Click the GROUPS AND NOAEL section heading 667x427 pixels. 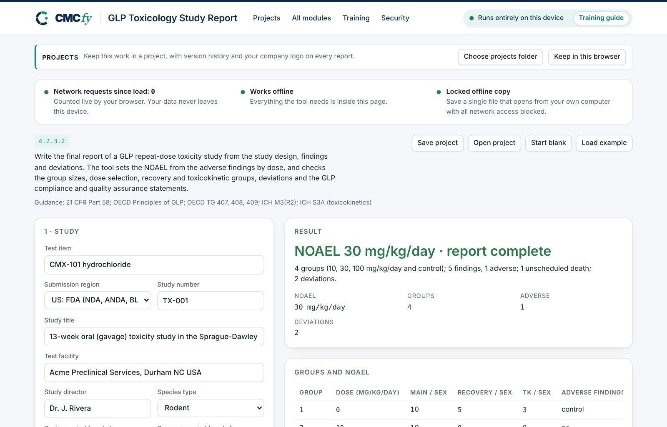click(332, 372)
